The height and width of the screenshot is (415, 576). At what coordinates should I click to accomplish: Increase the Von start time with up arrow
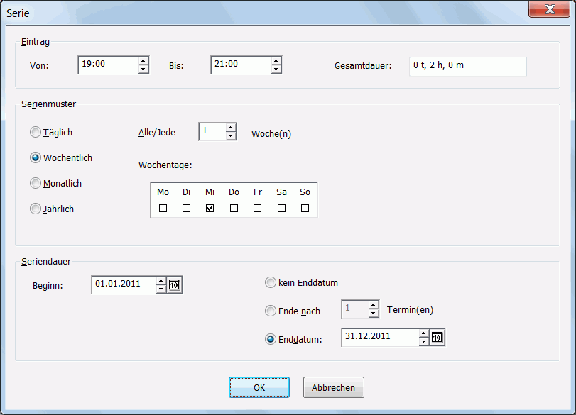point(143,61)
